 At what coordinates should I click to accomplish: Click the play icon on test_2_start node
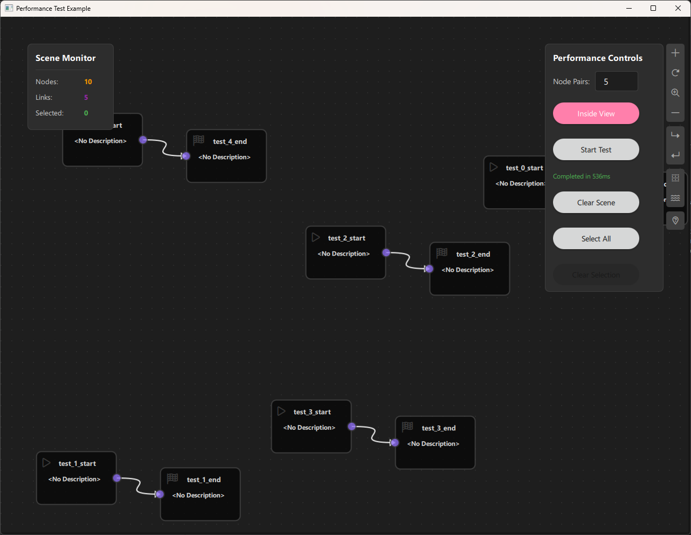[316, 237]
